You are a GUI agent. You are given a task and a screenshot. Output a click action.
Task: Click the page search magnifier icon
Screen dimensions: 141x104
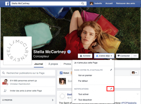click(x=4, y=73)
